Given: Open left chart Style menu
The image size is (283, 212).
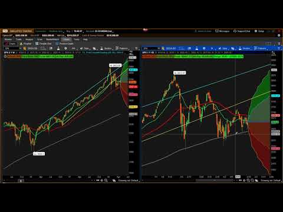Looking at the screenshot, I should pyautogui.click(x=85, y=48).
